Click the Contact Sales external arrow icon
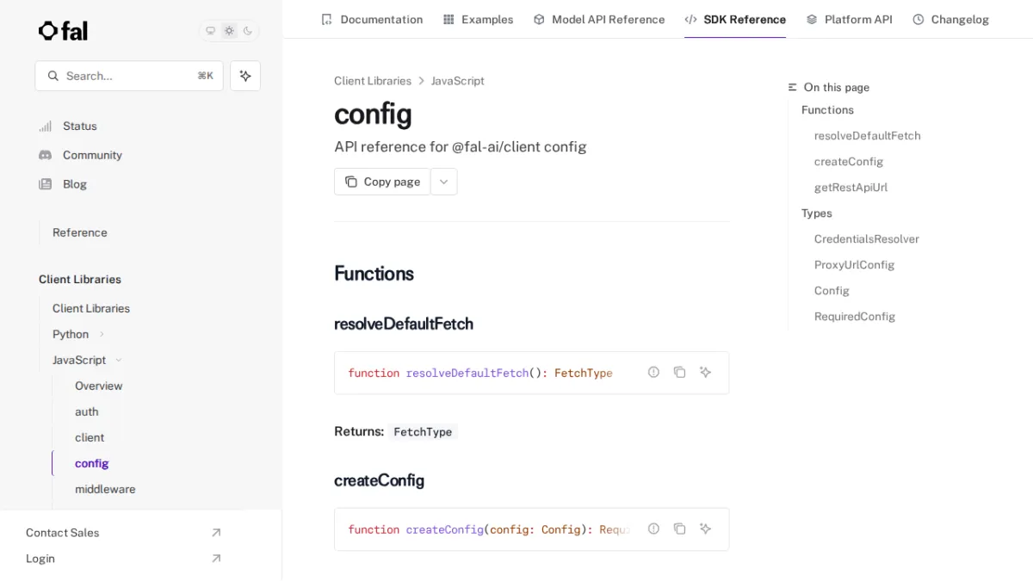This screenshot has width=1033, height=581. [x=216, y=533]
